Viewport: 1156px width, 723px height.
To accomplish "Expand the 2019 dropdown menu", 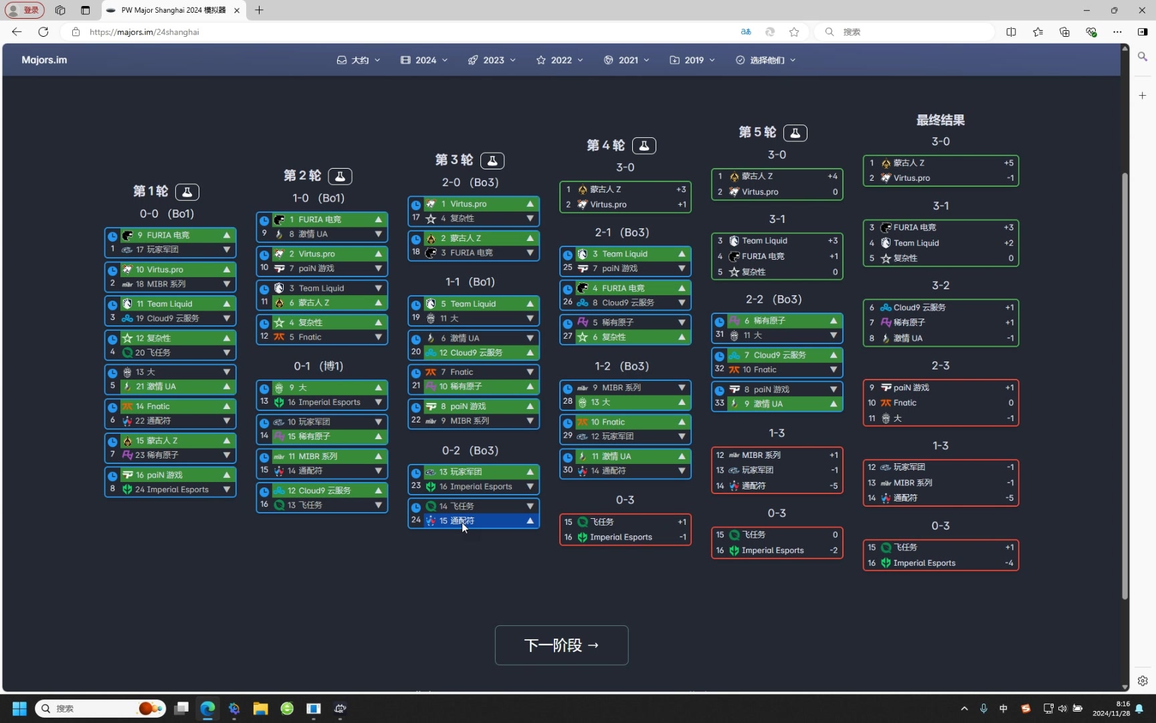I will tap(692, 60).
